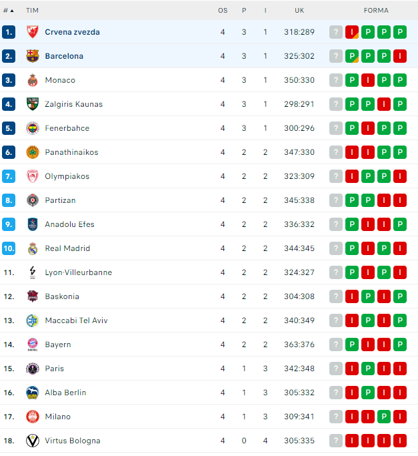Open the Partizan team link

(60, 200)
